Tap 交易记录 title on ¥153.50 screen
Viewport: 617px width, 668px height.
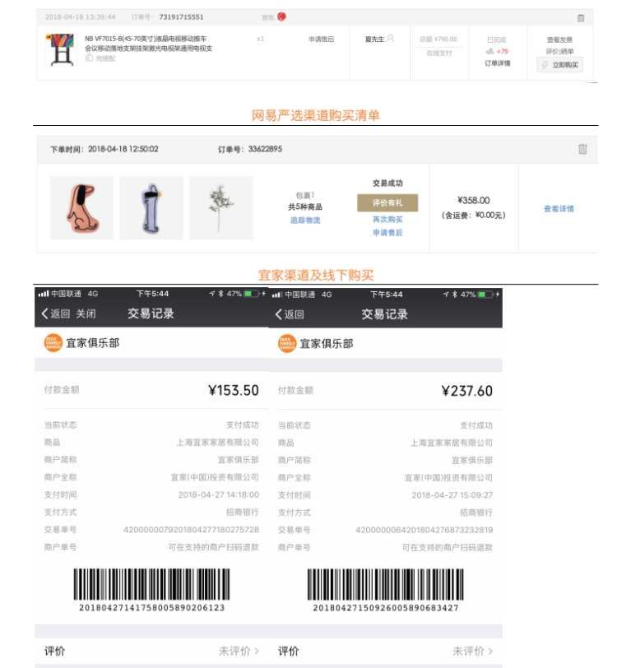coord(151,313)
